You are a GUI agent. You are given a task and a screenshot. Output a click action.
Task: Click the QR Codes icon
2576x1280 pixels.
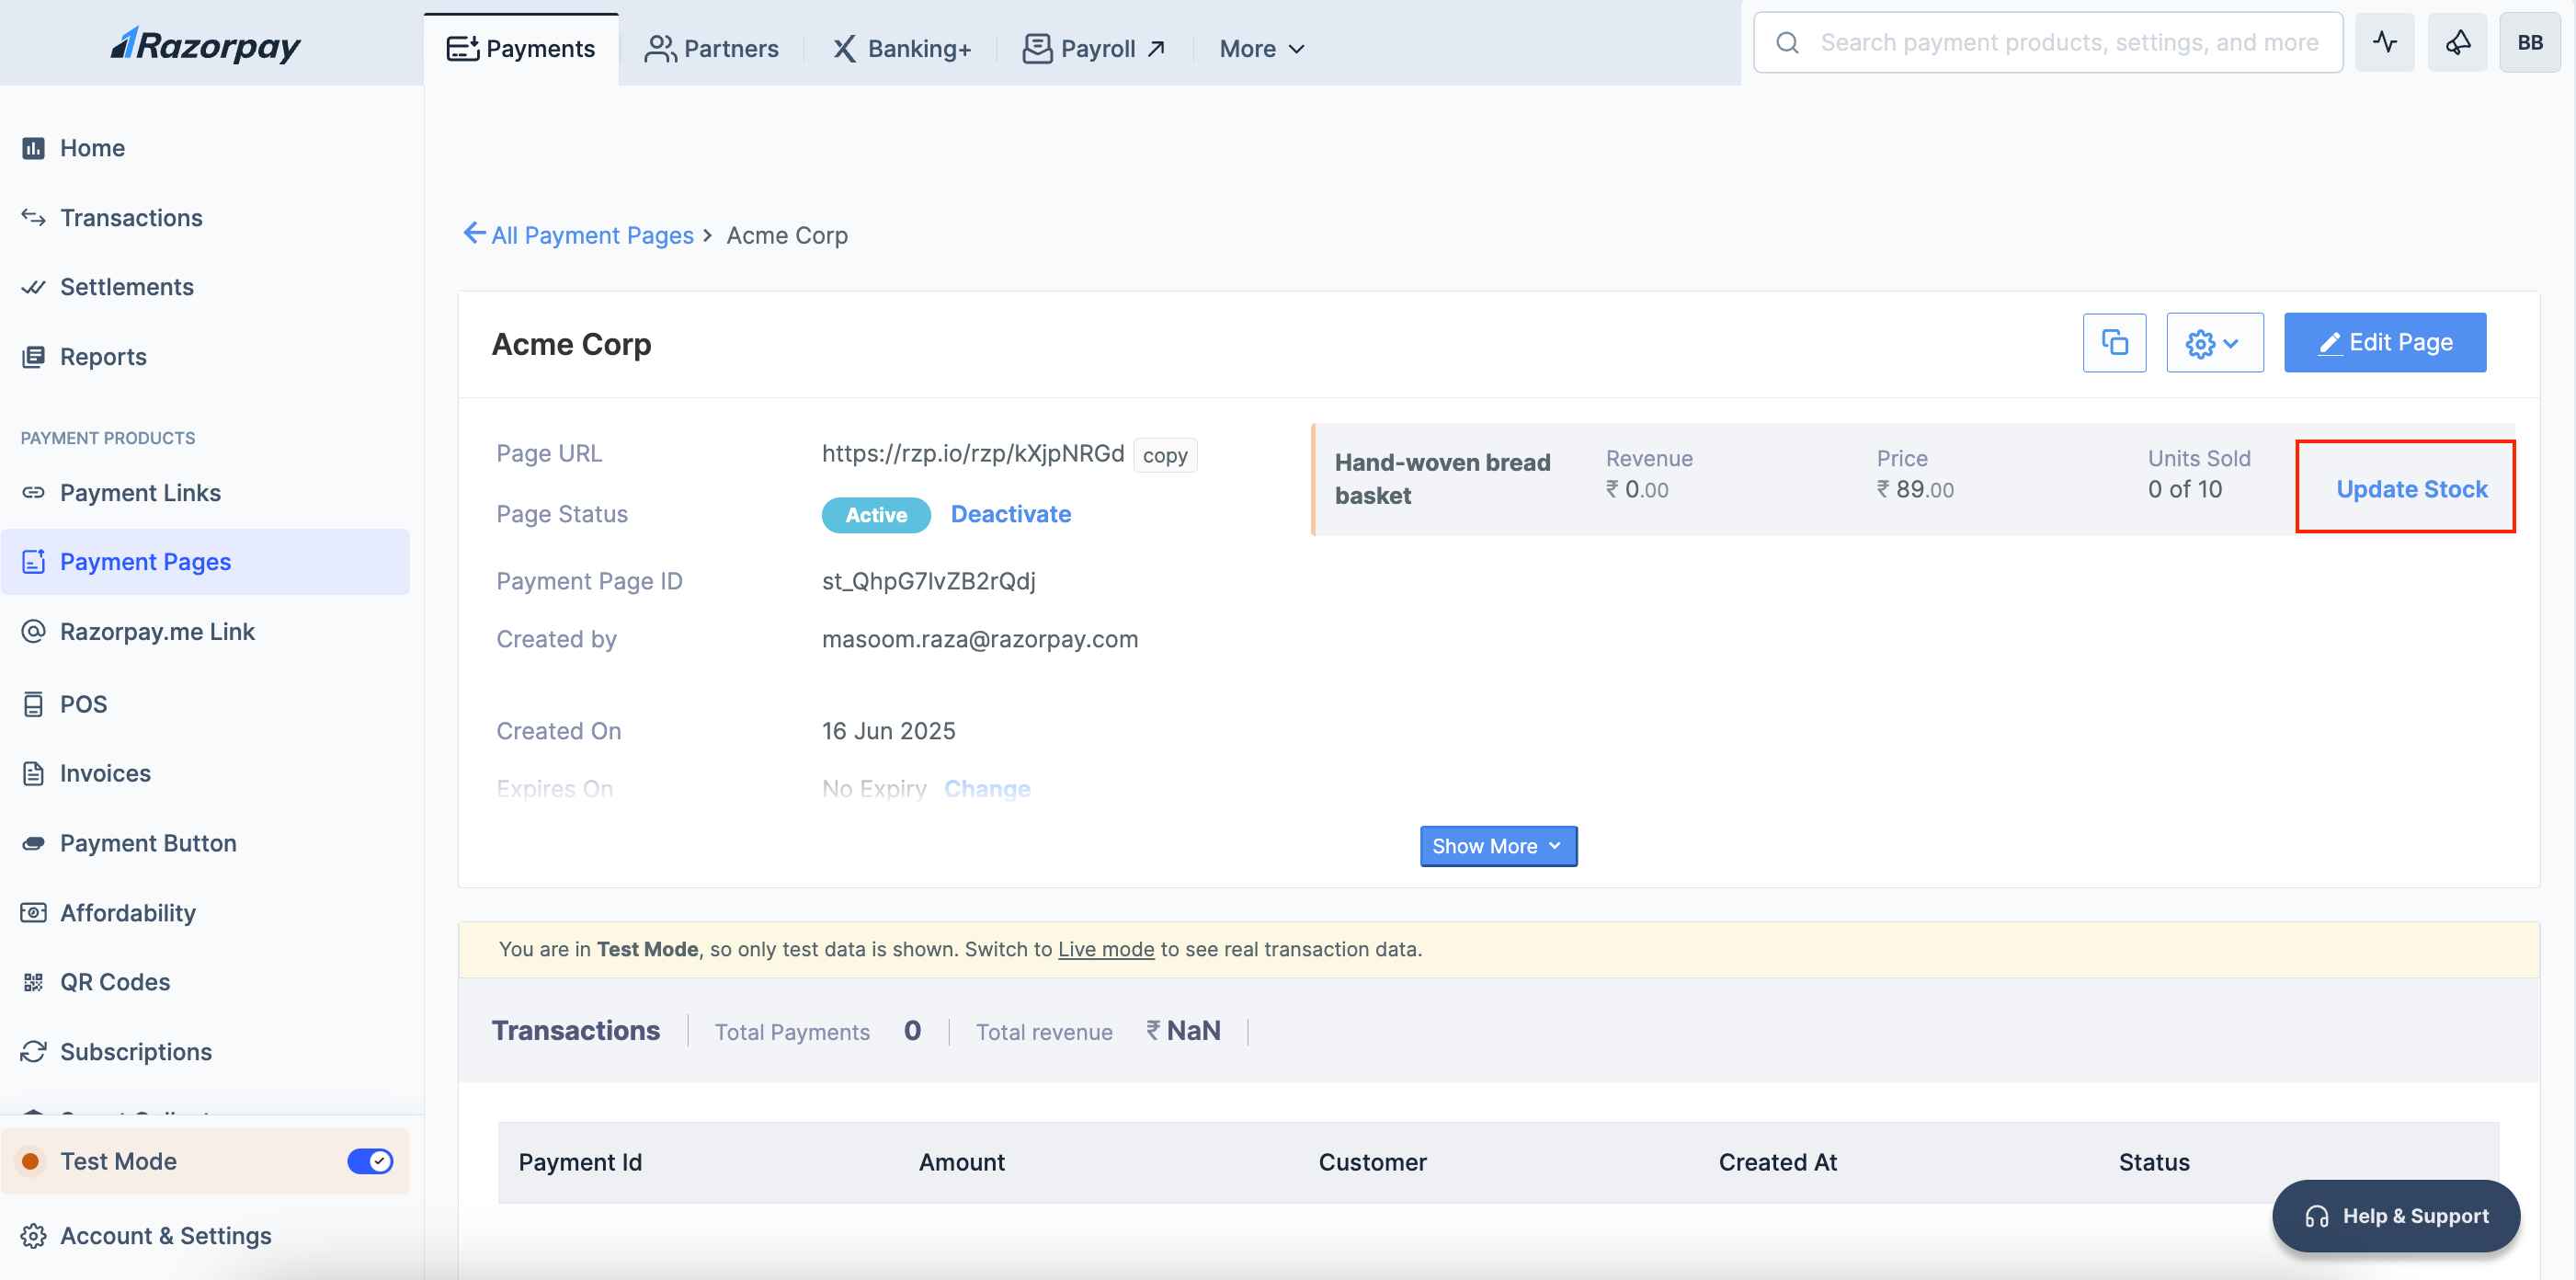click(x=33, y=982)
